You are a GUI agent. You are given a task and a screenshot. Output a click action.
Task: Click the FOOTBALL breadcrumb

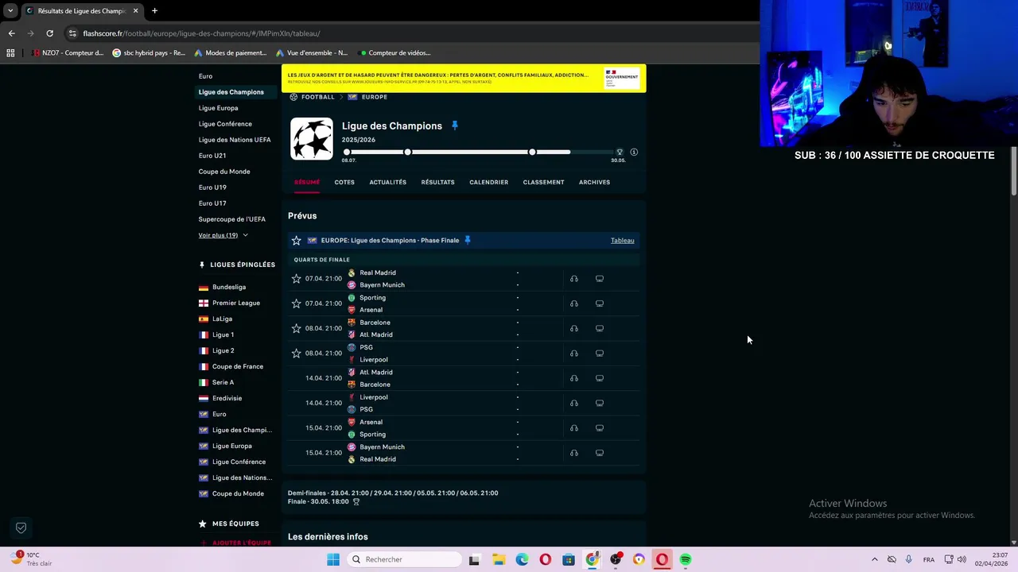click(317, 97)
